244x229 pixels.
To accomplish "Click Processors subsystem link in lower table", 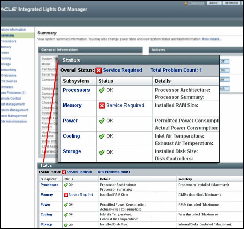I will point(49,185).
